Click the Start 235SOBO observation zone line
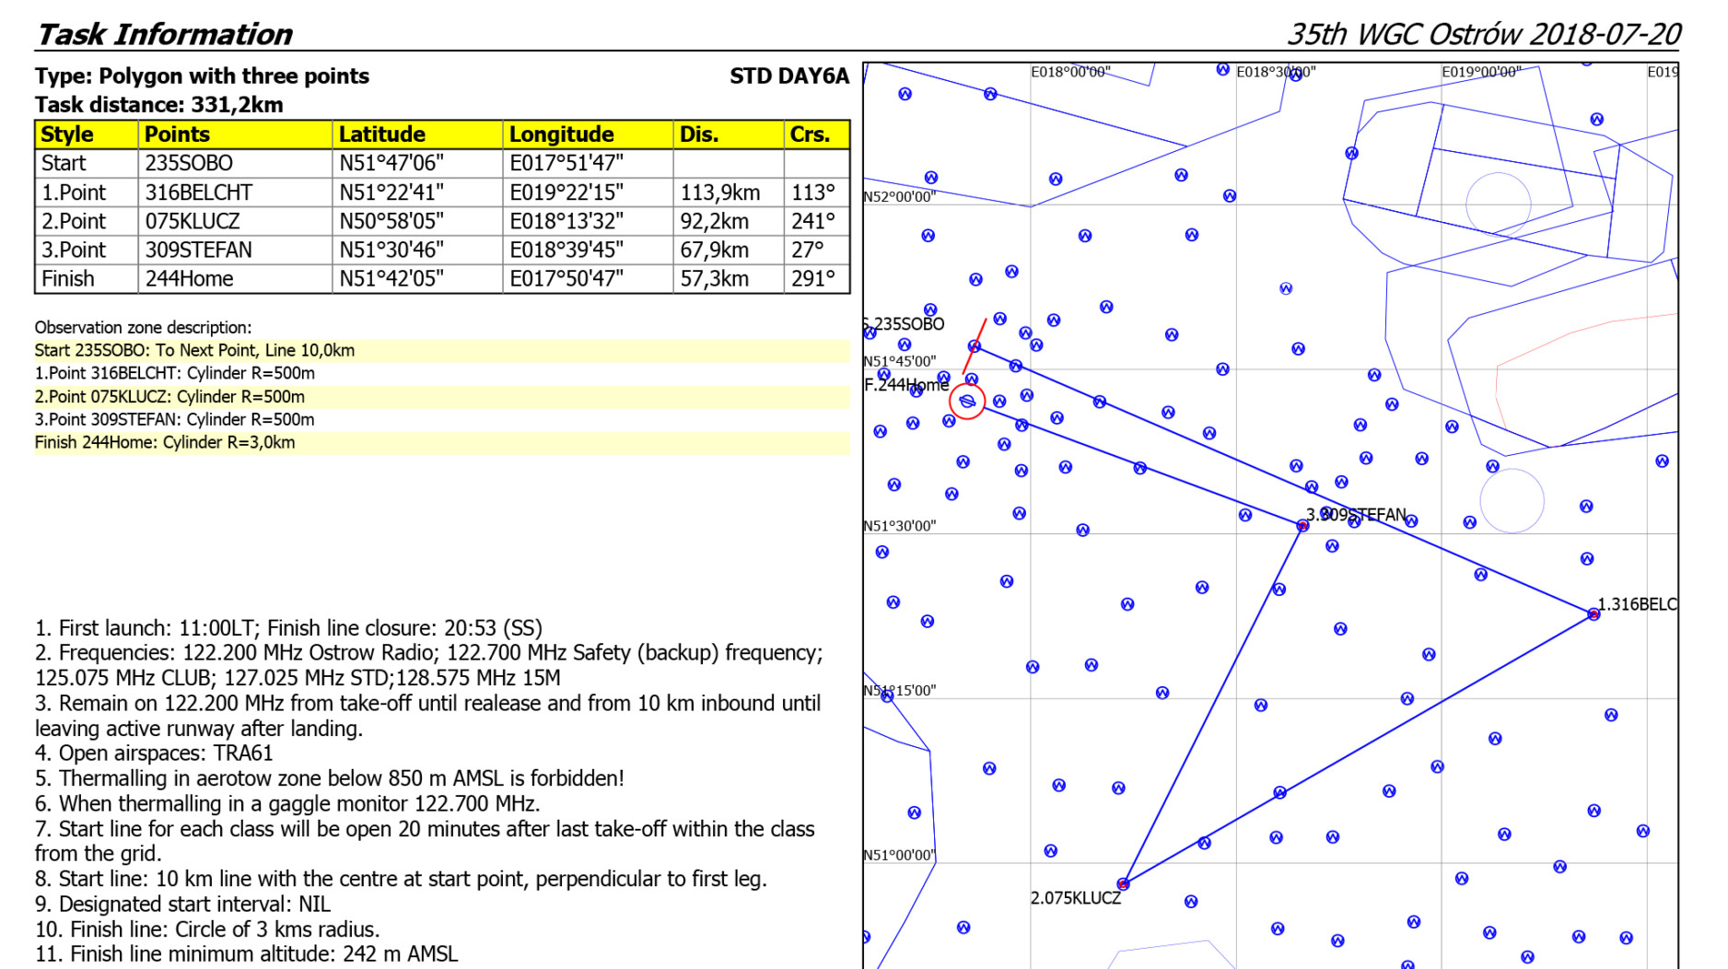This screenshot has width=1728, height=969. click(194, 351)
